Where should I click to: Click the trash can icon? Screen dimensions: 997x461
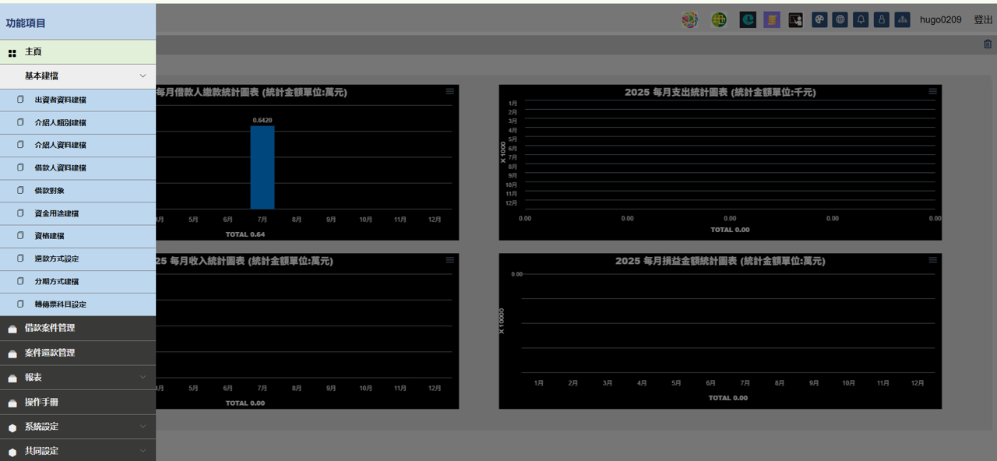click(x=988, y=44)
